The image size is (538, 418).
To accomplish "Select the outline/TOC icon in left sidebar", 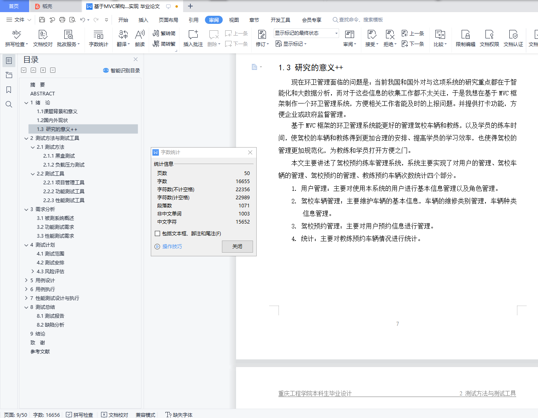I will click(9, 61).
